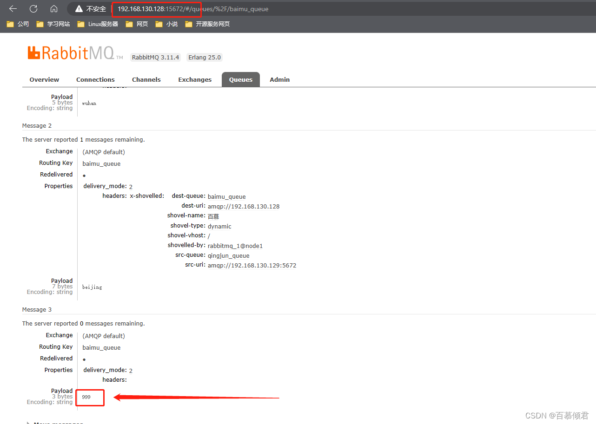
Task: Open the Exchanges tab
Action: pyautogui.click(x=195, y=79)
